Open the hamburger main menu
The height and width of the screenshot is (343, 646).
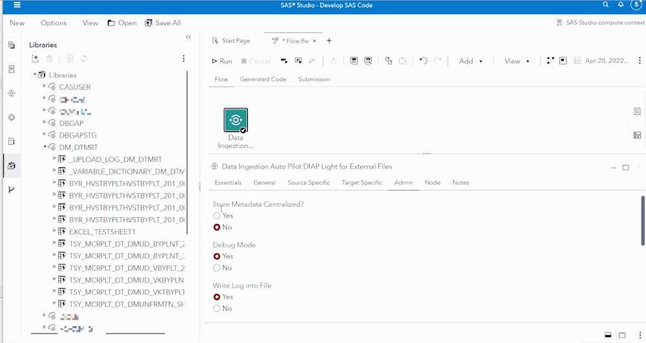pyautogui.click(x=17, y=5)
